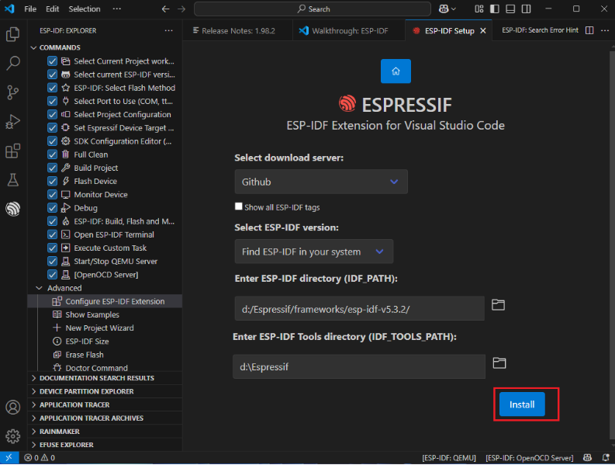Customize layout icon in title bar
Screen dimensions: 615x465
tap(479, 9)
